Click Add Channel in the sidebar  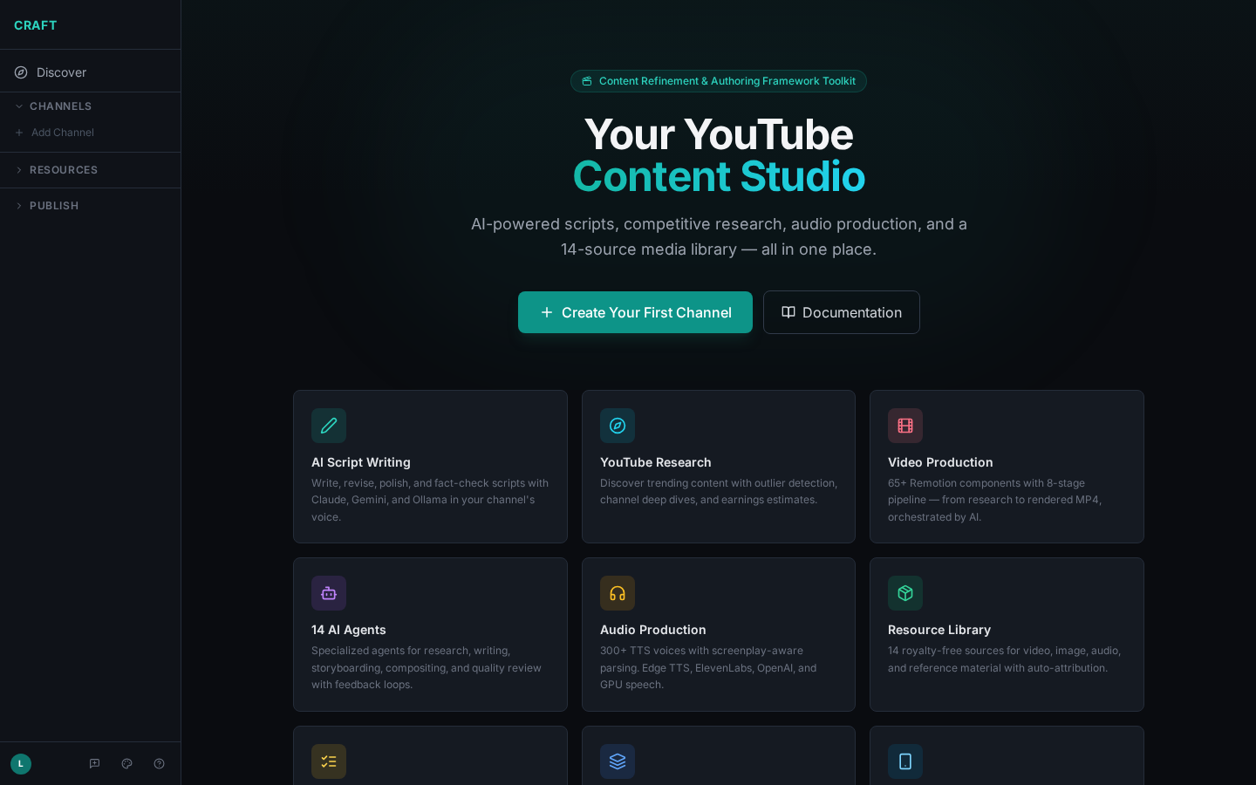(x=62, y=133)
